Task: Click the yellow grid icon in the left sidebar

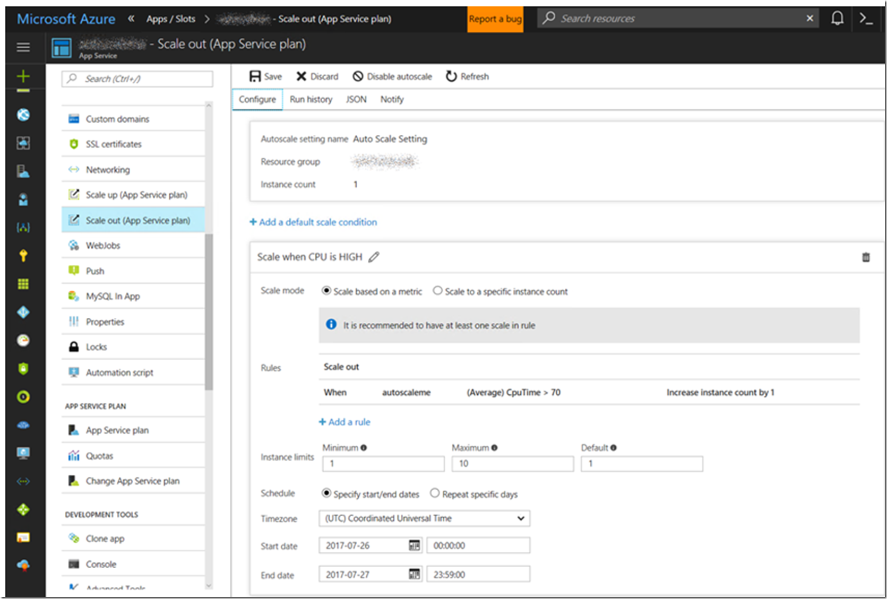Action: click(23, 284)
